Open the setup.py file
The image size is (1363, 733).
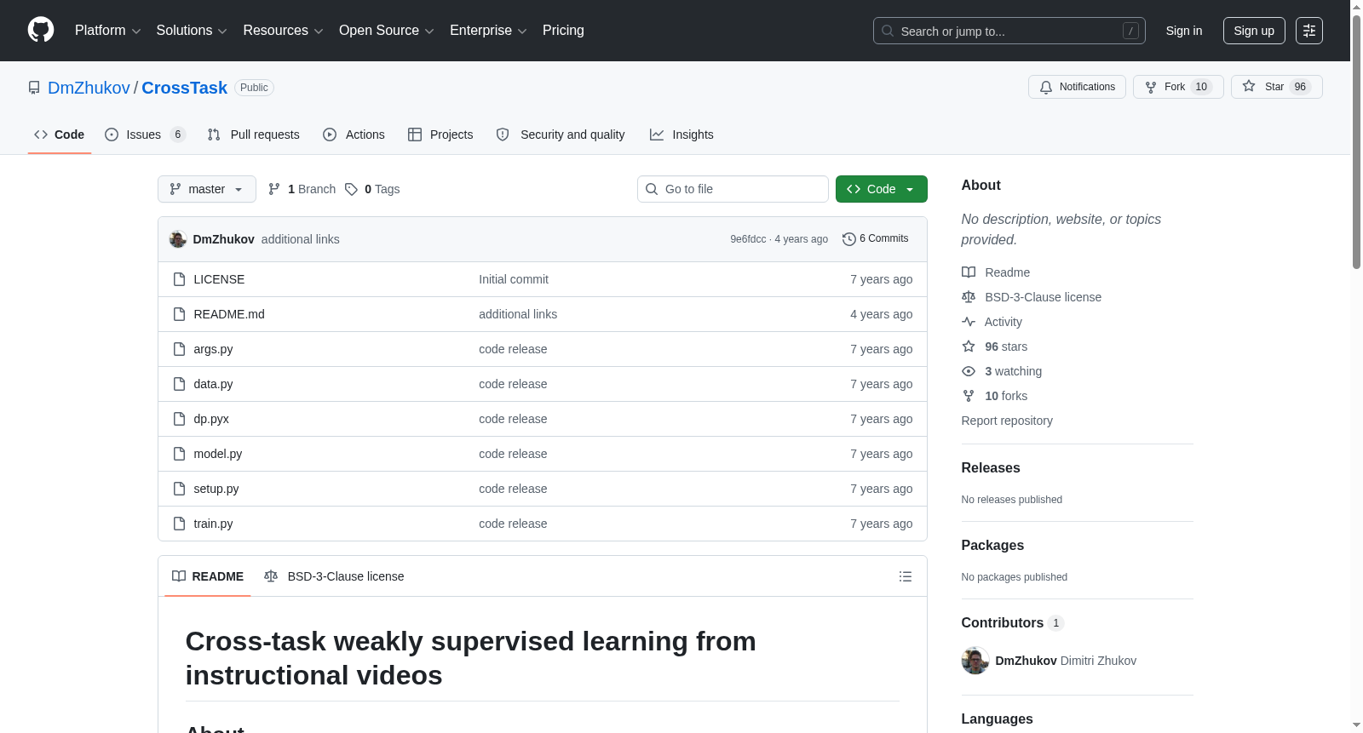216,489
